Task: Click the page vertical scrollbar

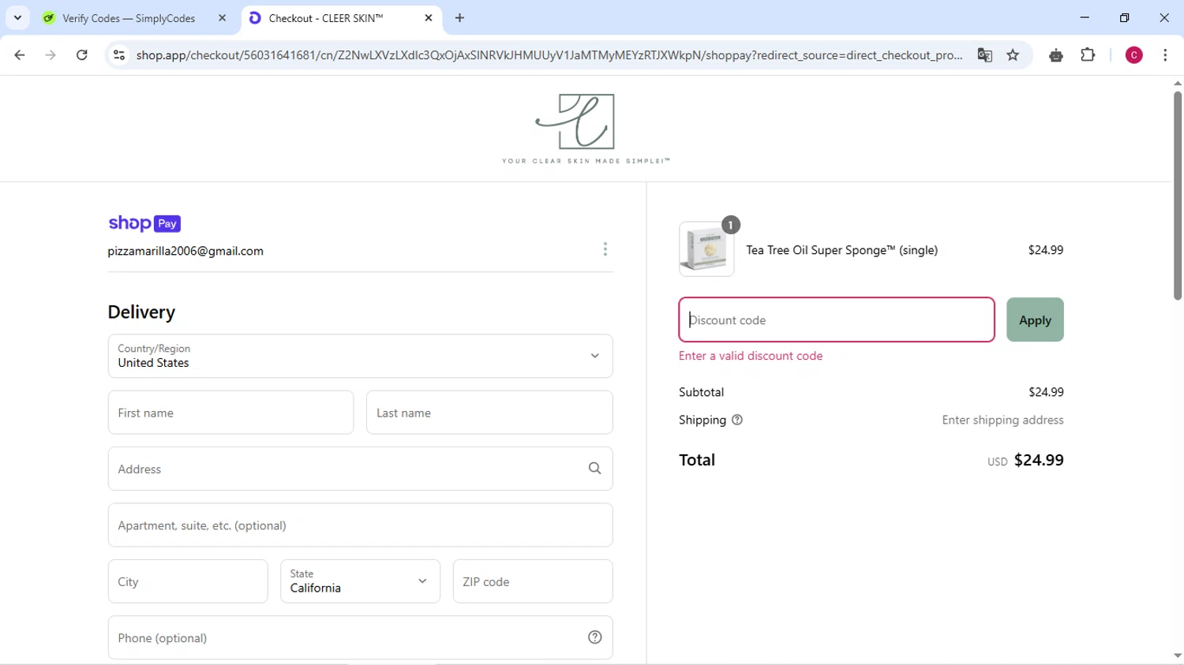Action: point(1177,196)
